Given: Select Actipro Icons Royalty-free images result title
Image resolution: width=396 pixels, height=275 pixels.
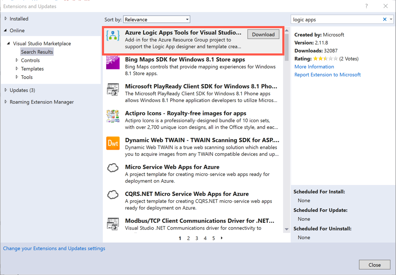Looking at the screenshot, I should tap(185, 113).
